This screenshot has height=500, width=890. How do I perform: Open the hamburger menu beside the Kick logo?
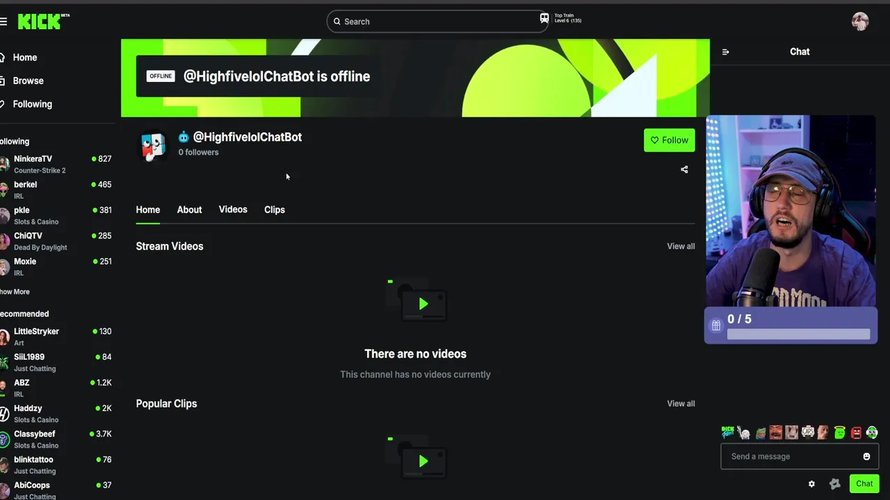pyautogui.click(x=3, y=22)
